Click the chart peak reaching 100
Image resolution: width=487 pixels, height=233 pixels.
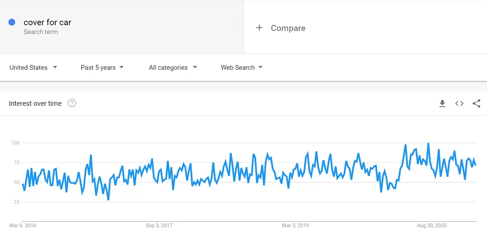click(x=428, y=143)
